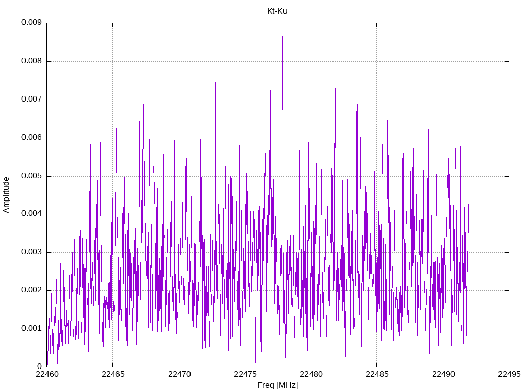The width and height of the screenshot is (523, 392).
Task: Click y-axis tick label 0.002
Action: coord(31,290)
